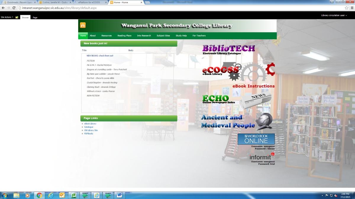This screenshot has width=355, height=199.
Task: Click the new tab button in Chrome
Action: [147, 2]
